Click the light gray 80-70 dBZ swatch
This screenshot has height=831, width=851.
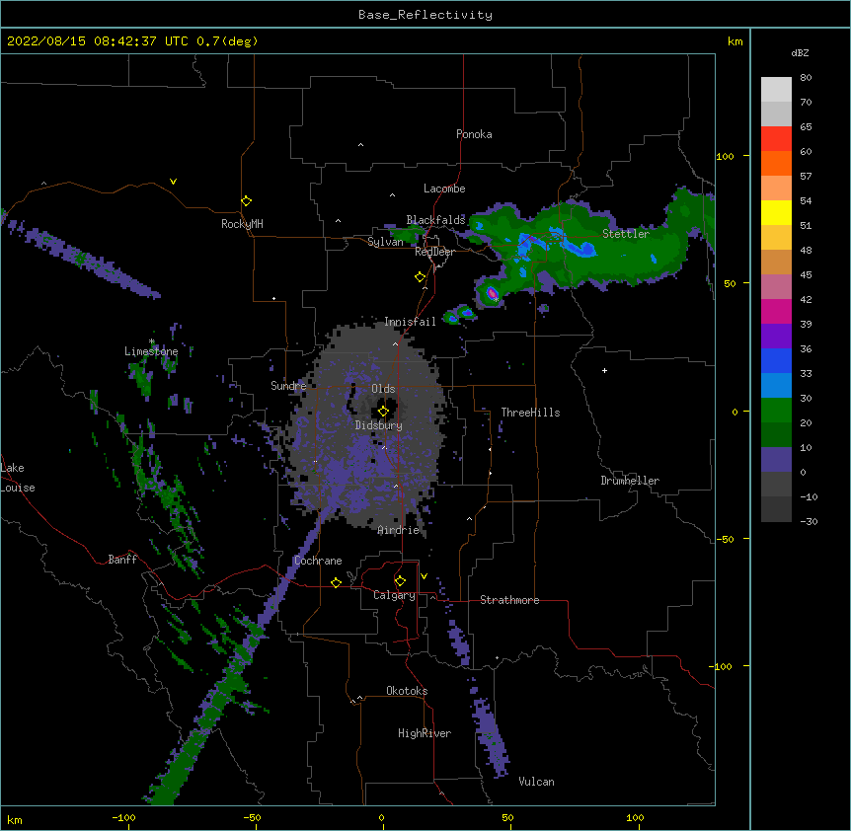point(776,90)
